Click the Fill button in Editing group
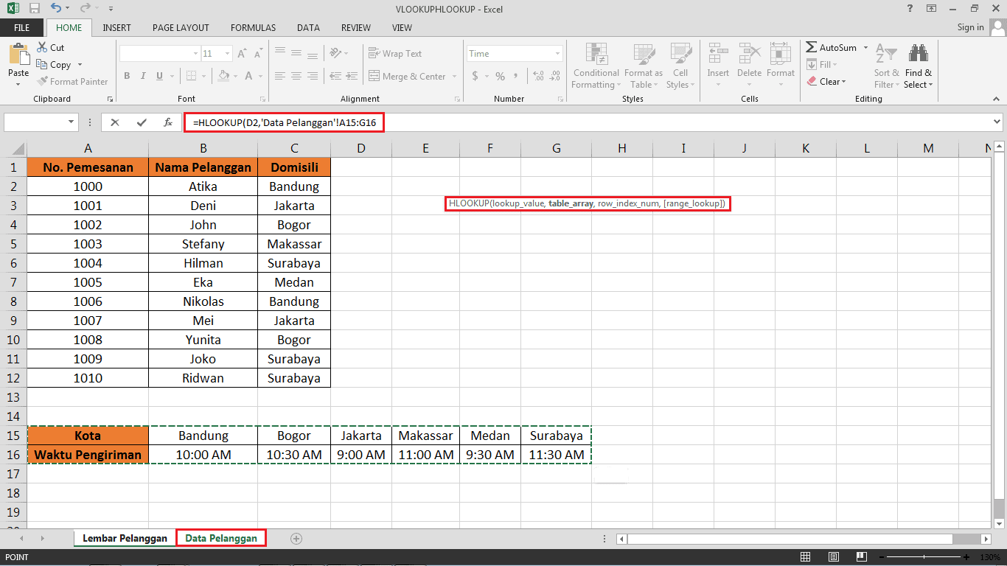Viewport: 1007px width, 566px height. pyautogui.click(x=822, y=65)
